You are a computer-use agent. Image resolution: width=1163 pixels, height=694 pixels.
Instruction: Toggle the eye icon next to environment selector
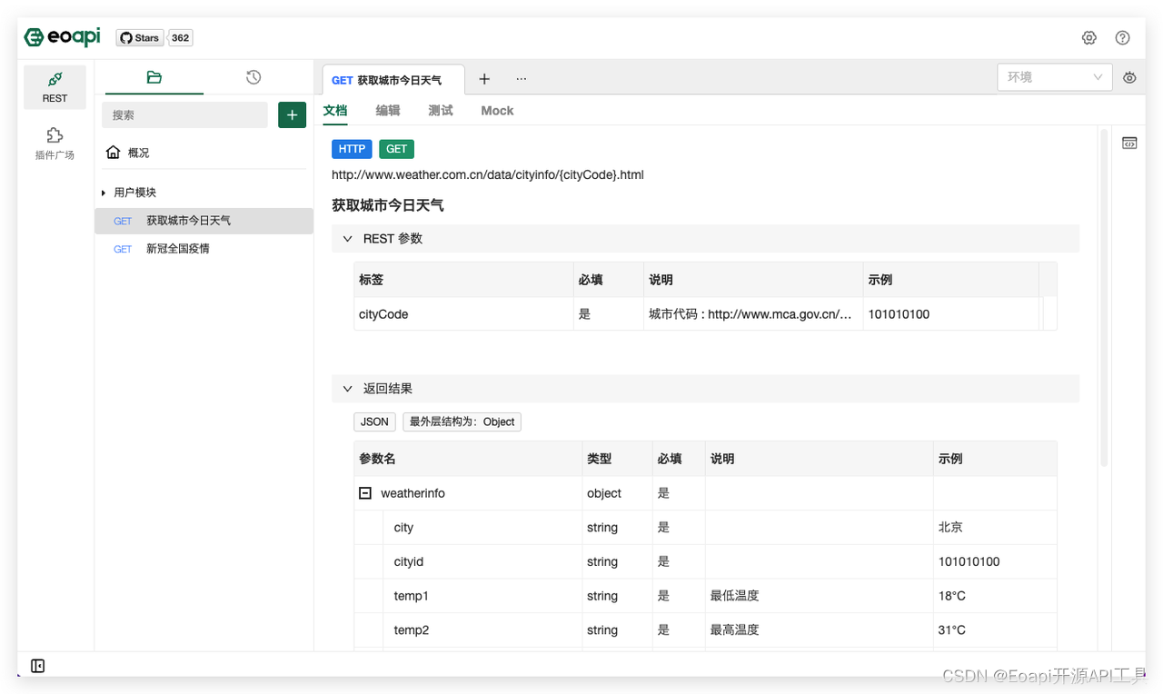click(1128, 77)
